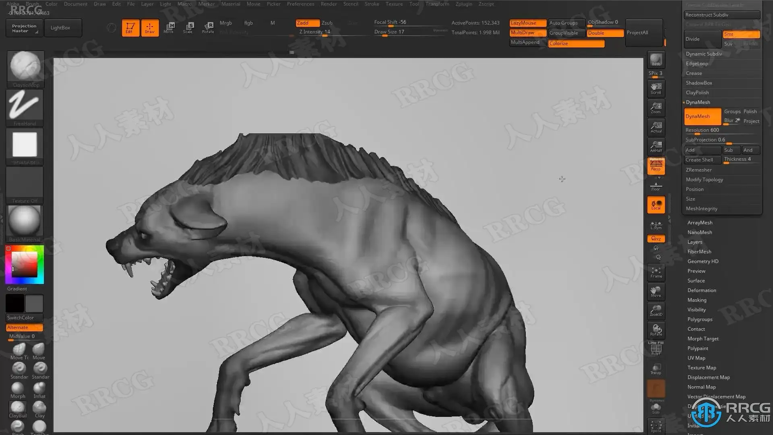Disable the LazyMouse option

(x=527, y=23)
